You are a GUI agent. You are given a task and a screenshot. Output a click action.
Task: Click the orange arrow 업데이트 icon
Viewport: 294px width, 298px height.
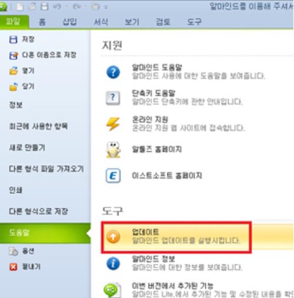[x=113, y=237]
